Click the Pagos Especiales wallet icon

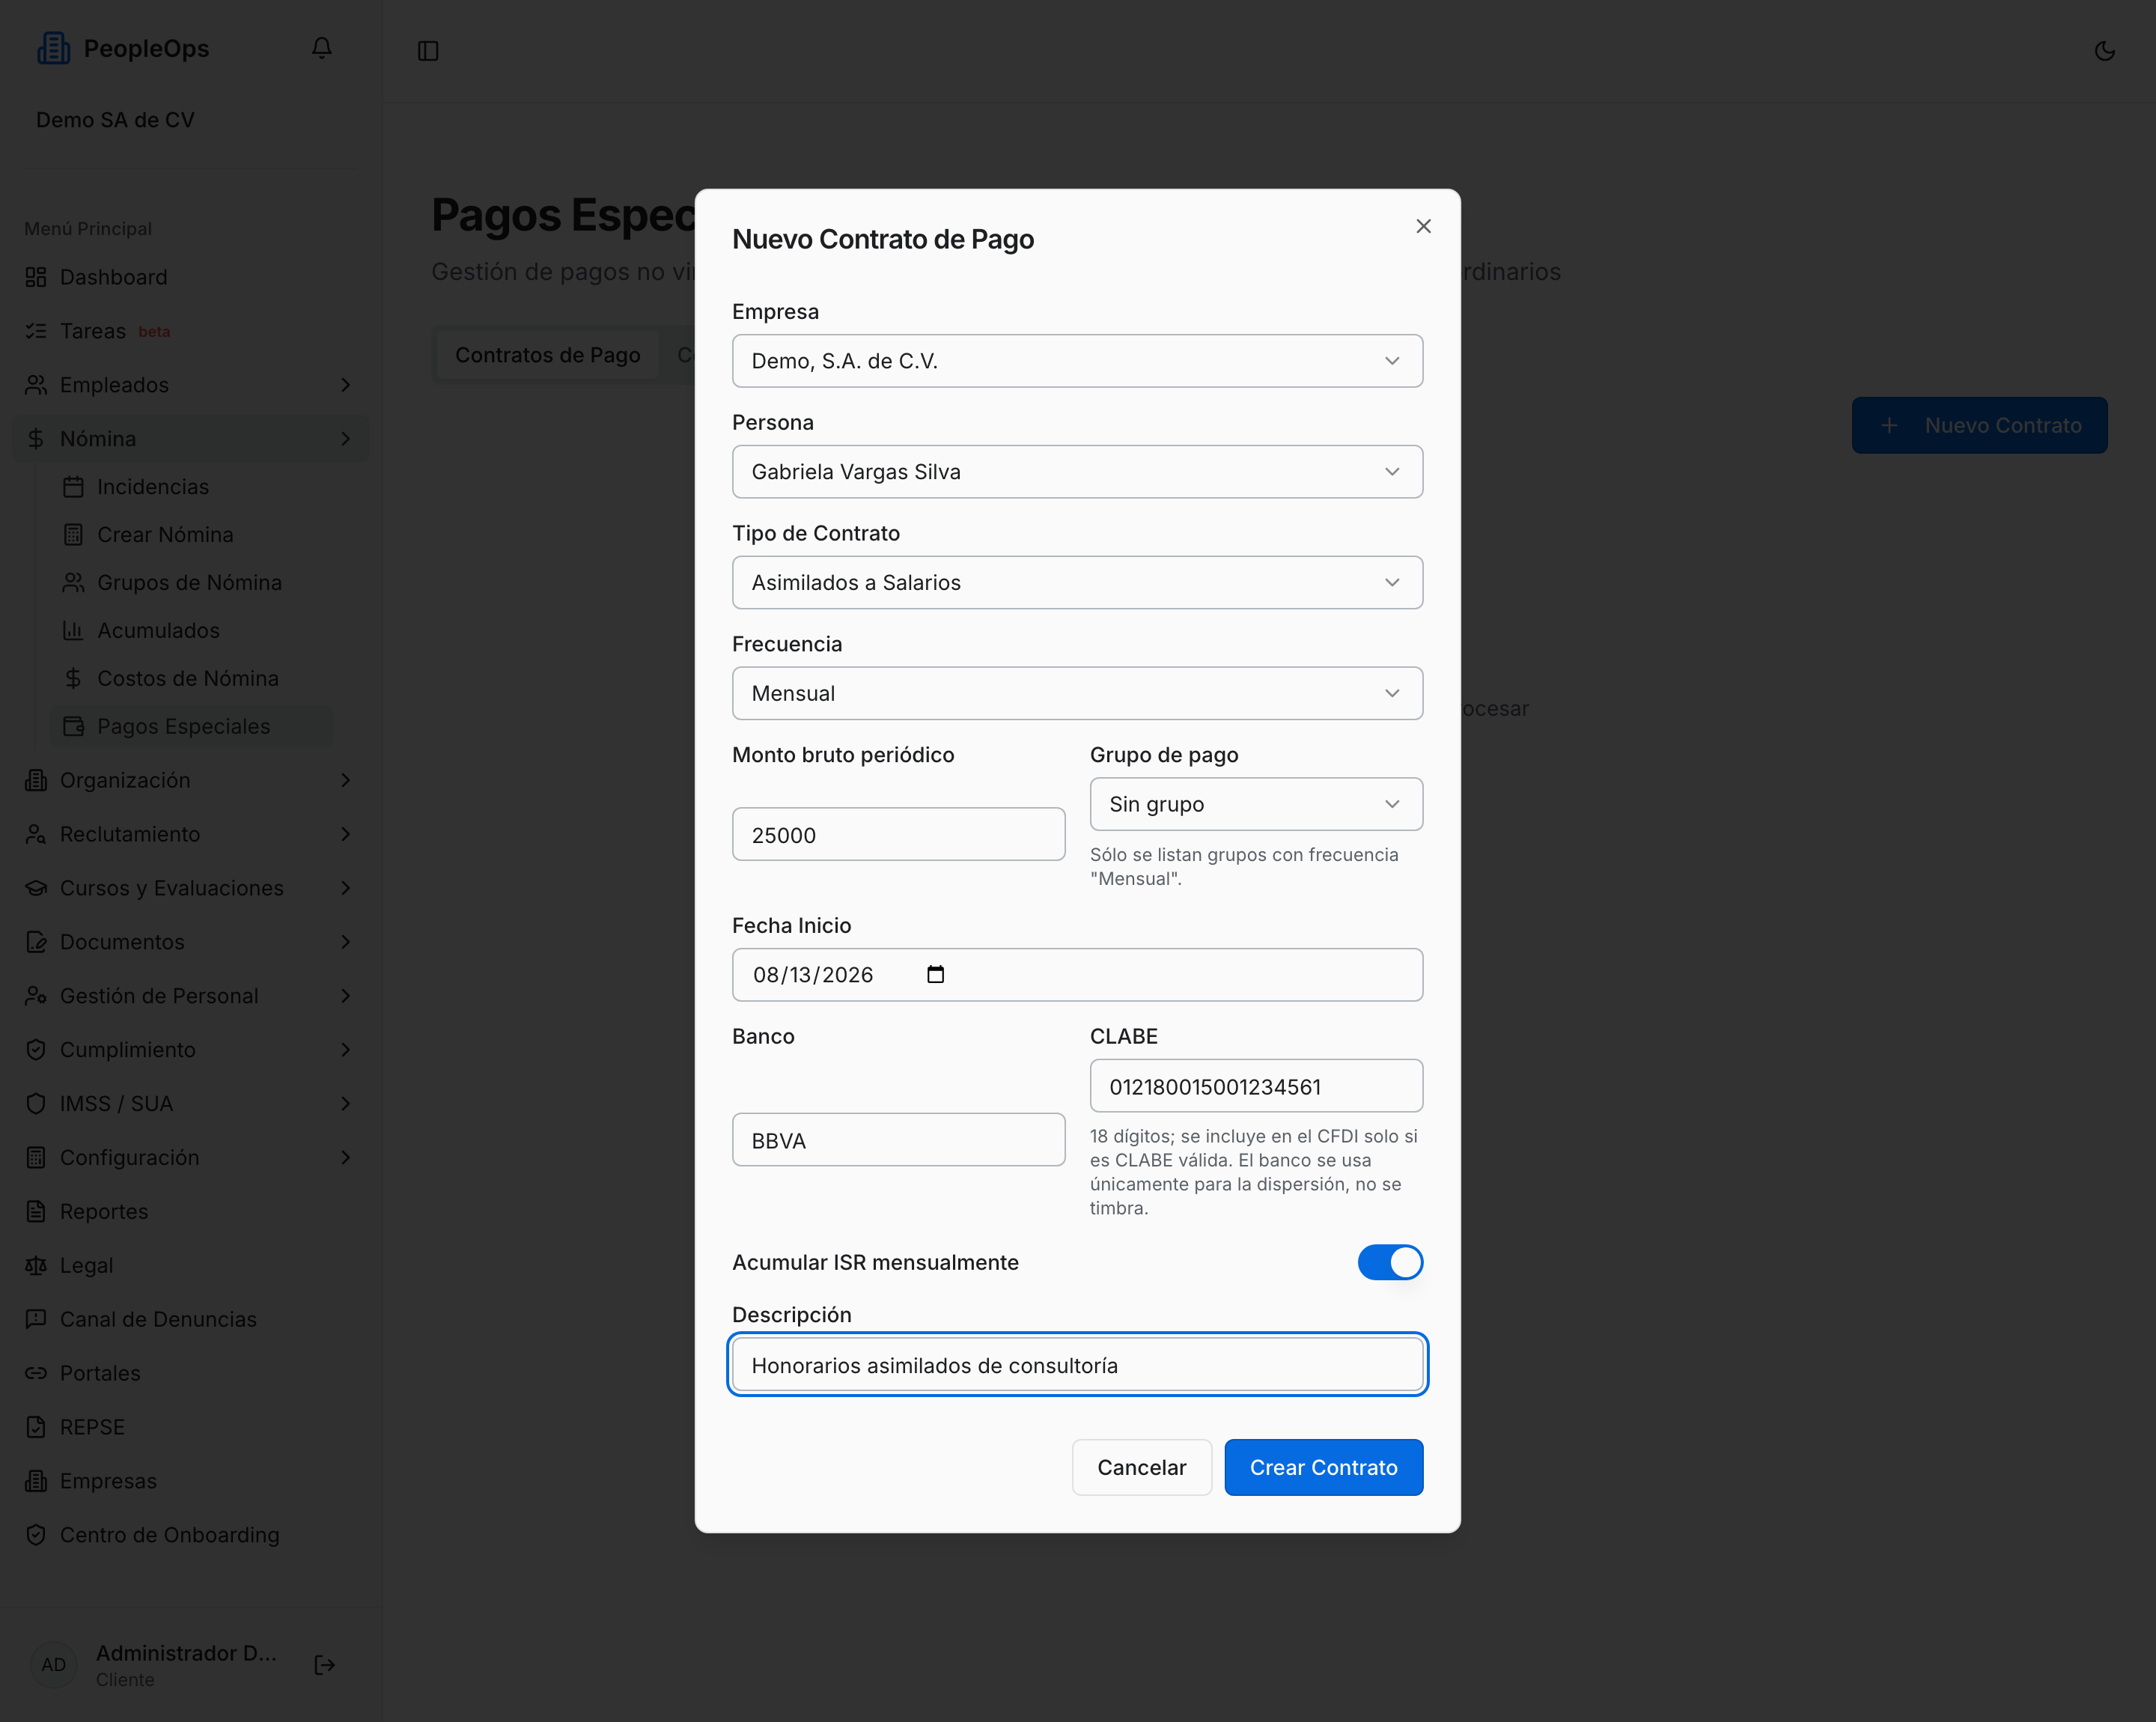73,727
